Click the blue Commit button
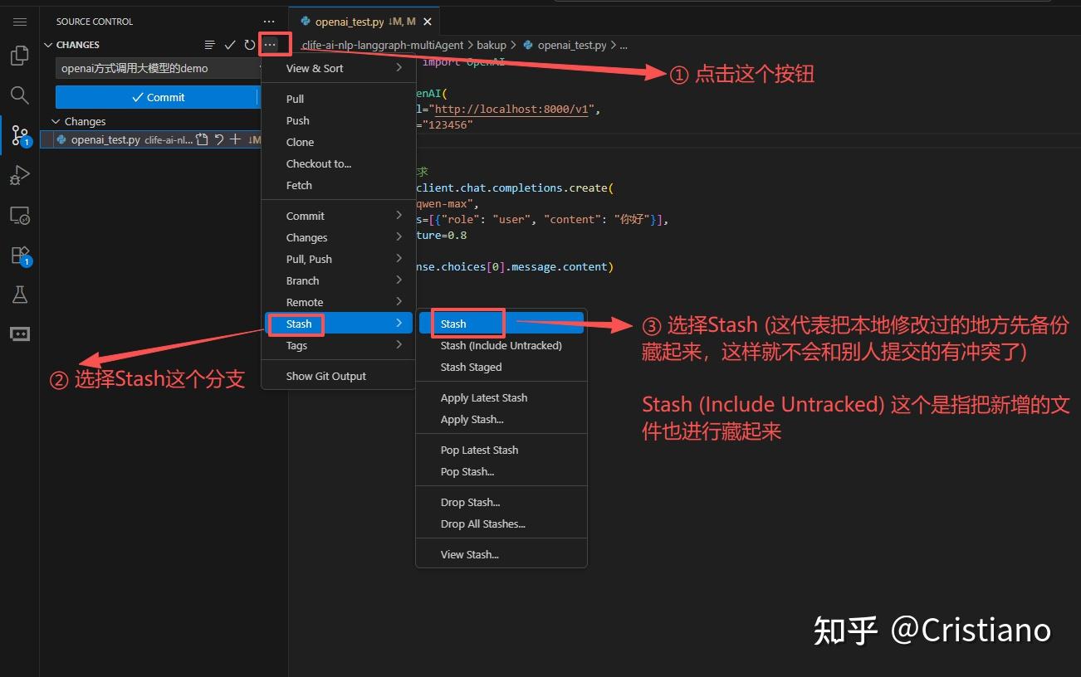This screenshot has height=677, width=1081. (158, 97)
